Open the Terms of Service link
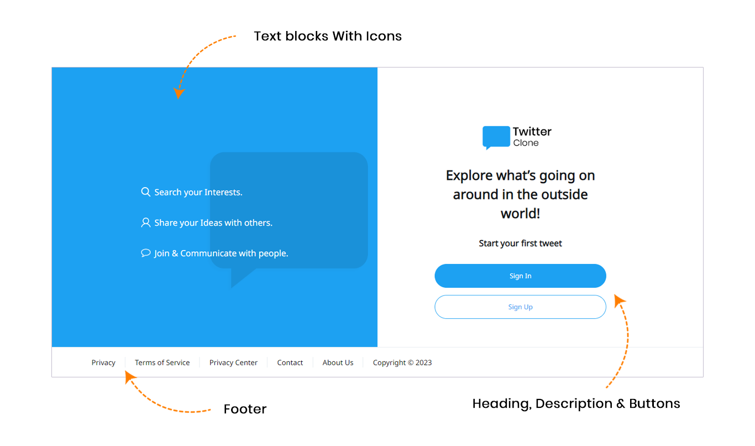This screenshot has height=446, width=755. (162, 363)
